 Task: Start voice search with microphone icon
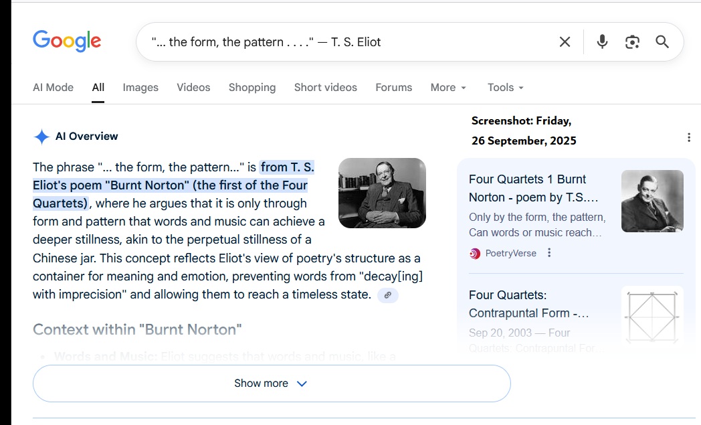[602, 42]
